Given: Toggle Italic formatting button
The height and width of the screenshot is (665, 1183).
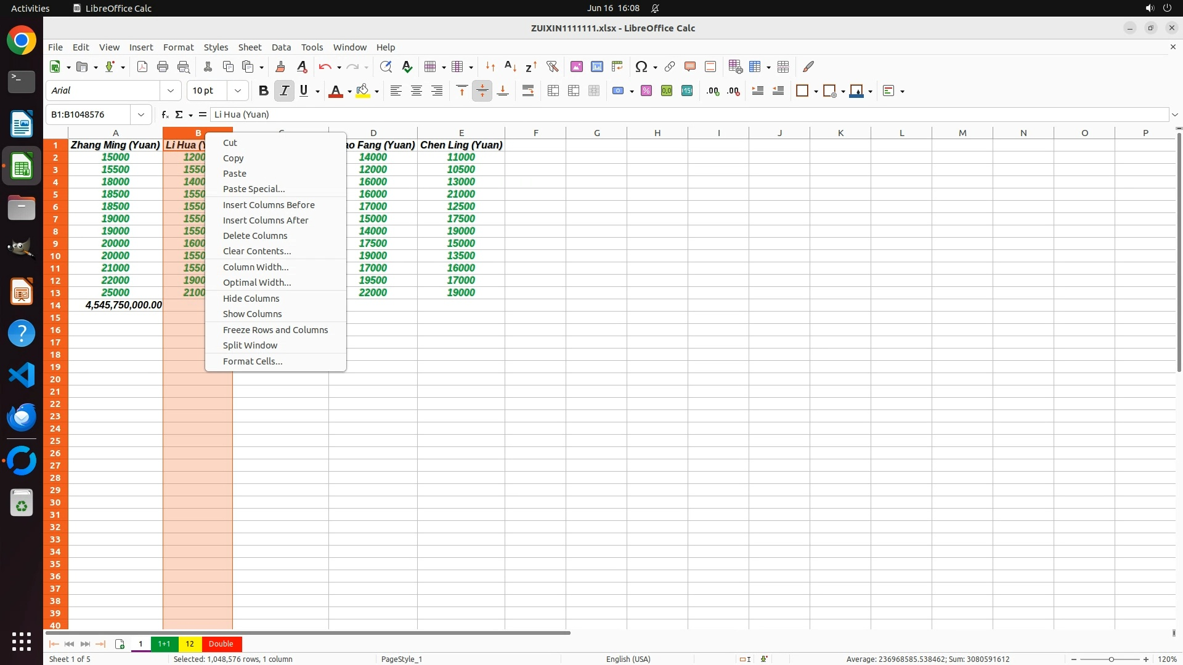Looking at the screenshot, I should [x=284, y=91].
